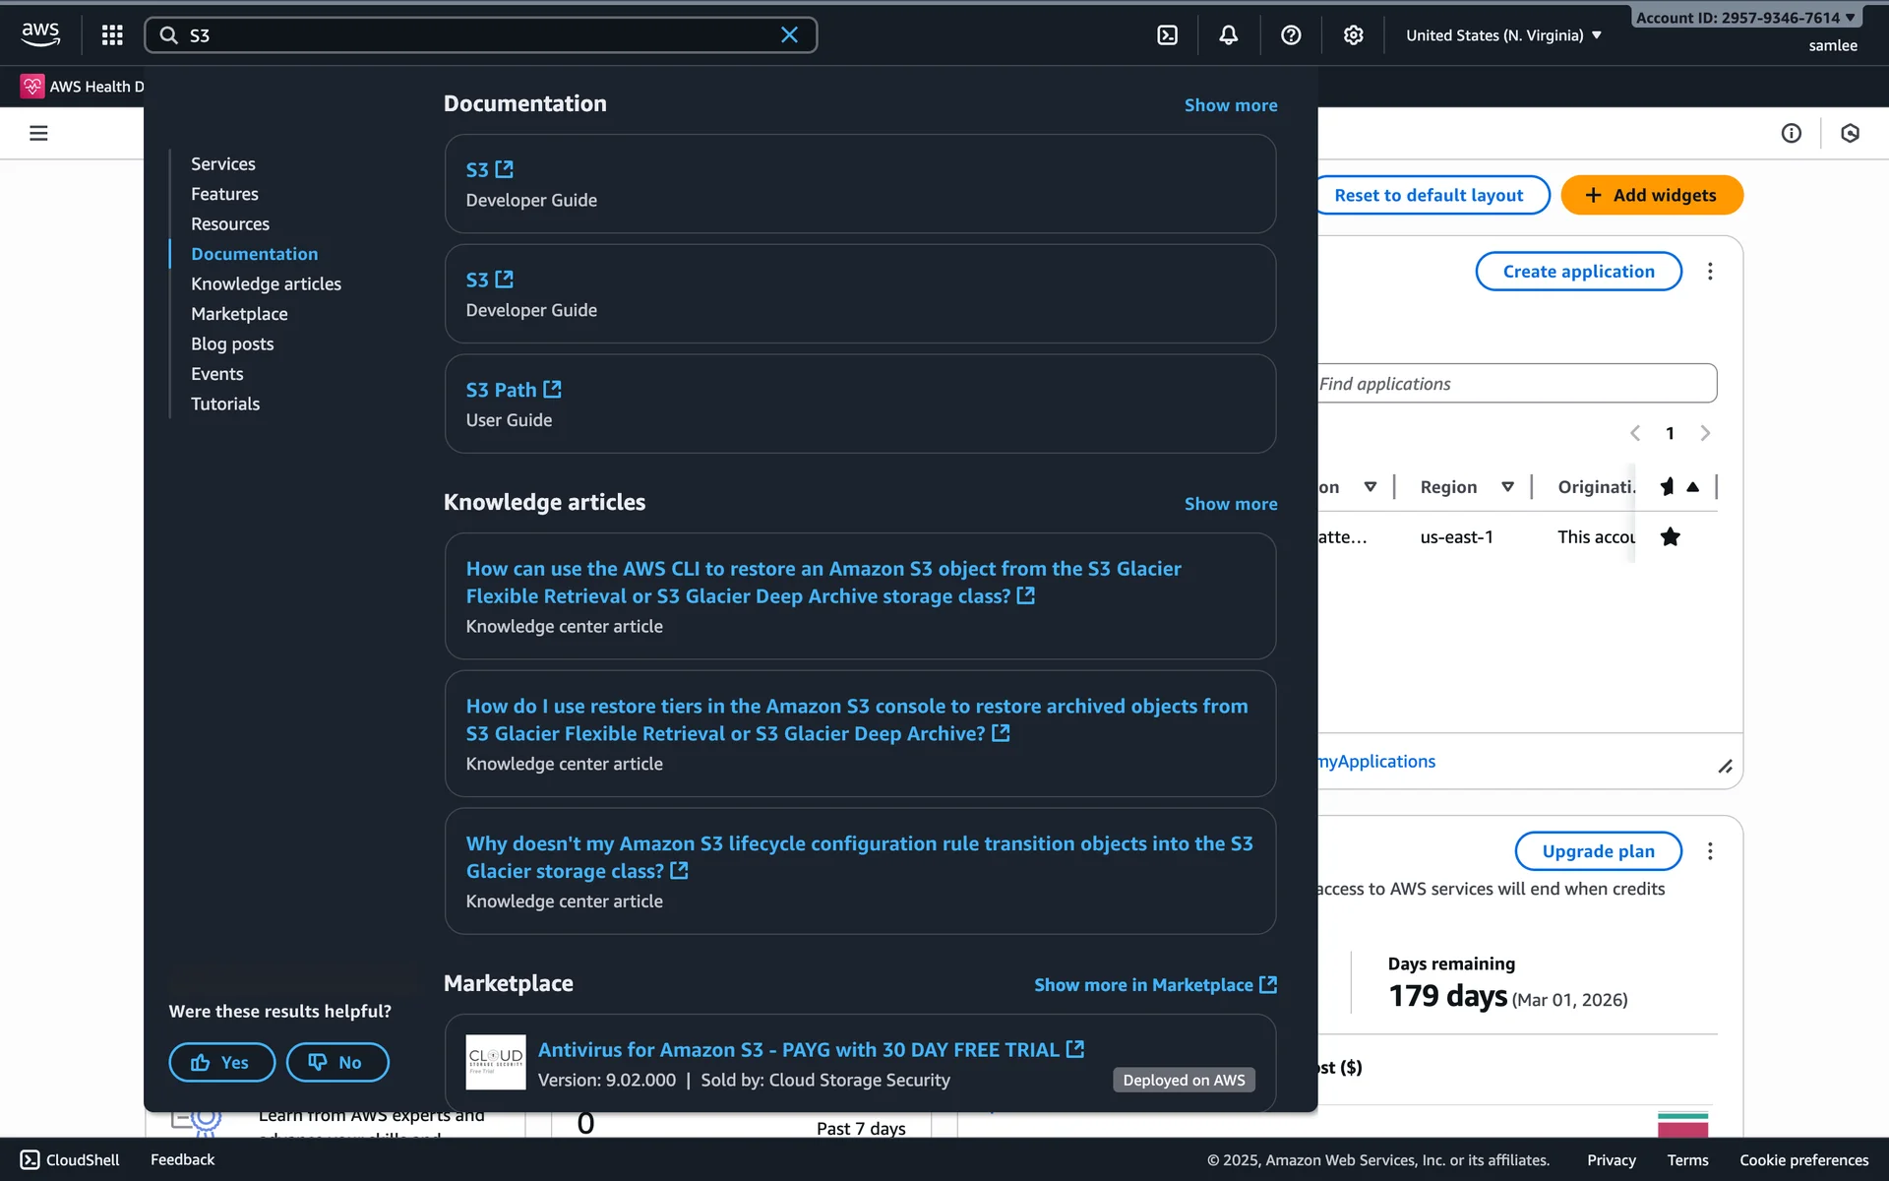
Task: Click Show more next to Documentation
Action: (x=1230, y=105)
